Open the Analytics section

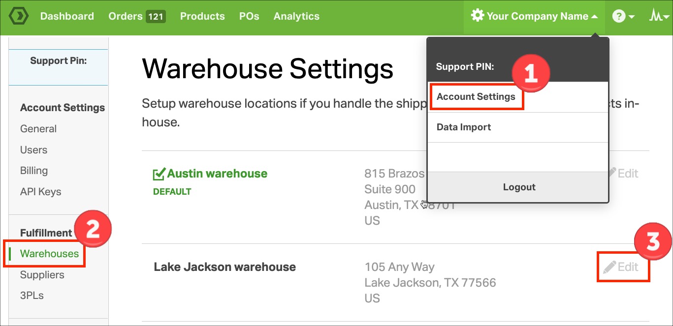pyautogui.click(x=296, y=16)
